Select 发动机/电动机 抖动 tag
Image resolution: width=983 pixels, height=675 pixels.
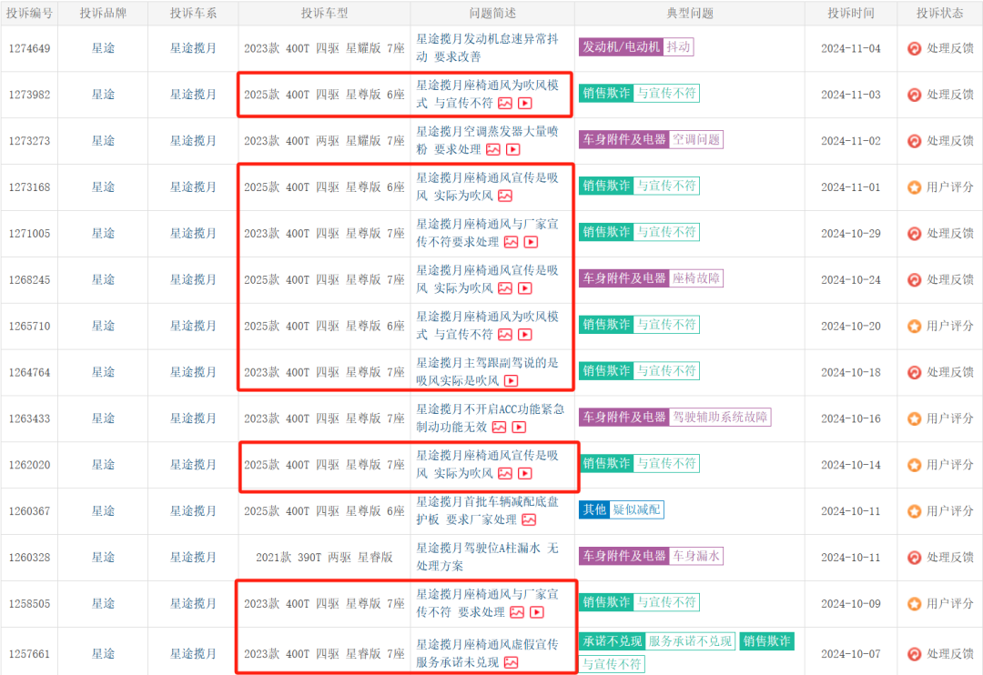pyautogui.click(x=635, y=47)
